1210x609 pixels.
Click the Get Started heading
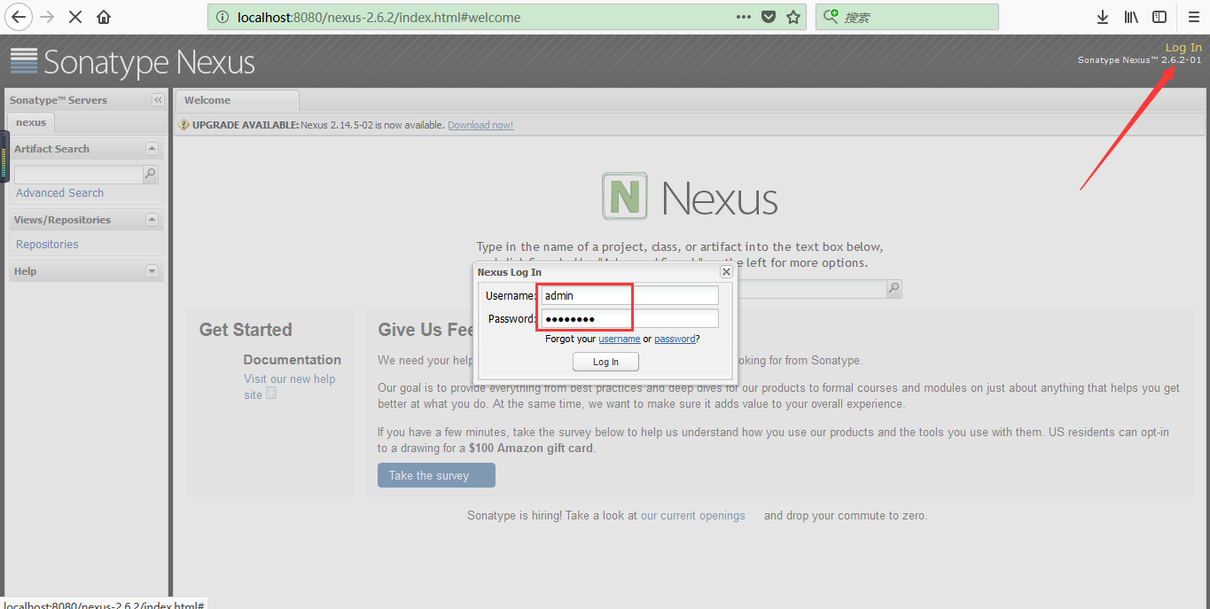[x=246, y=330]
